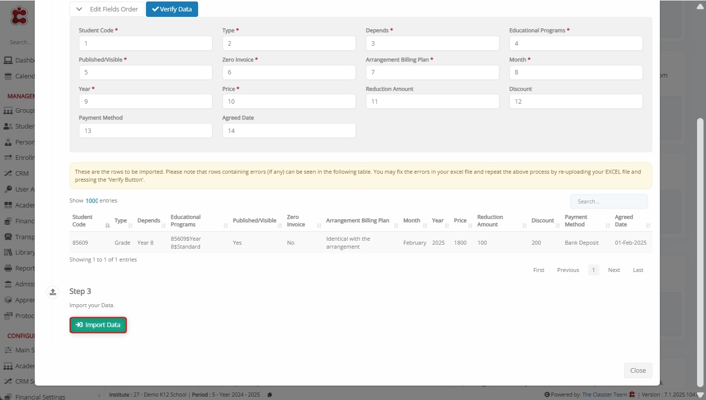Click the Admissions building icon in sidebar
This screenshot has width=706, height=400.
coord(8,284)
